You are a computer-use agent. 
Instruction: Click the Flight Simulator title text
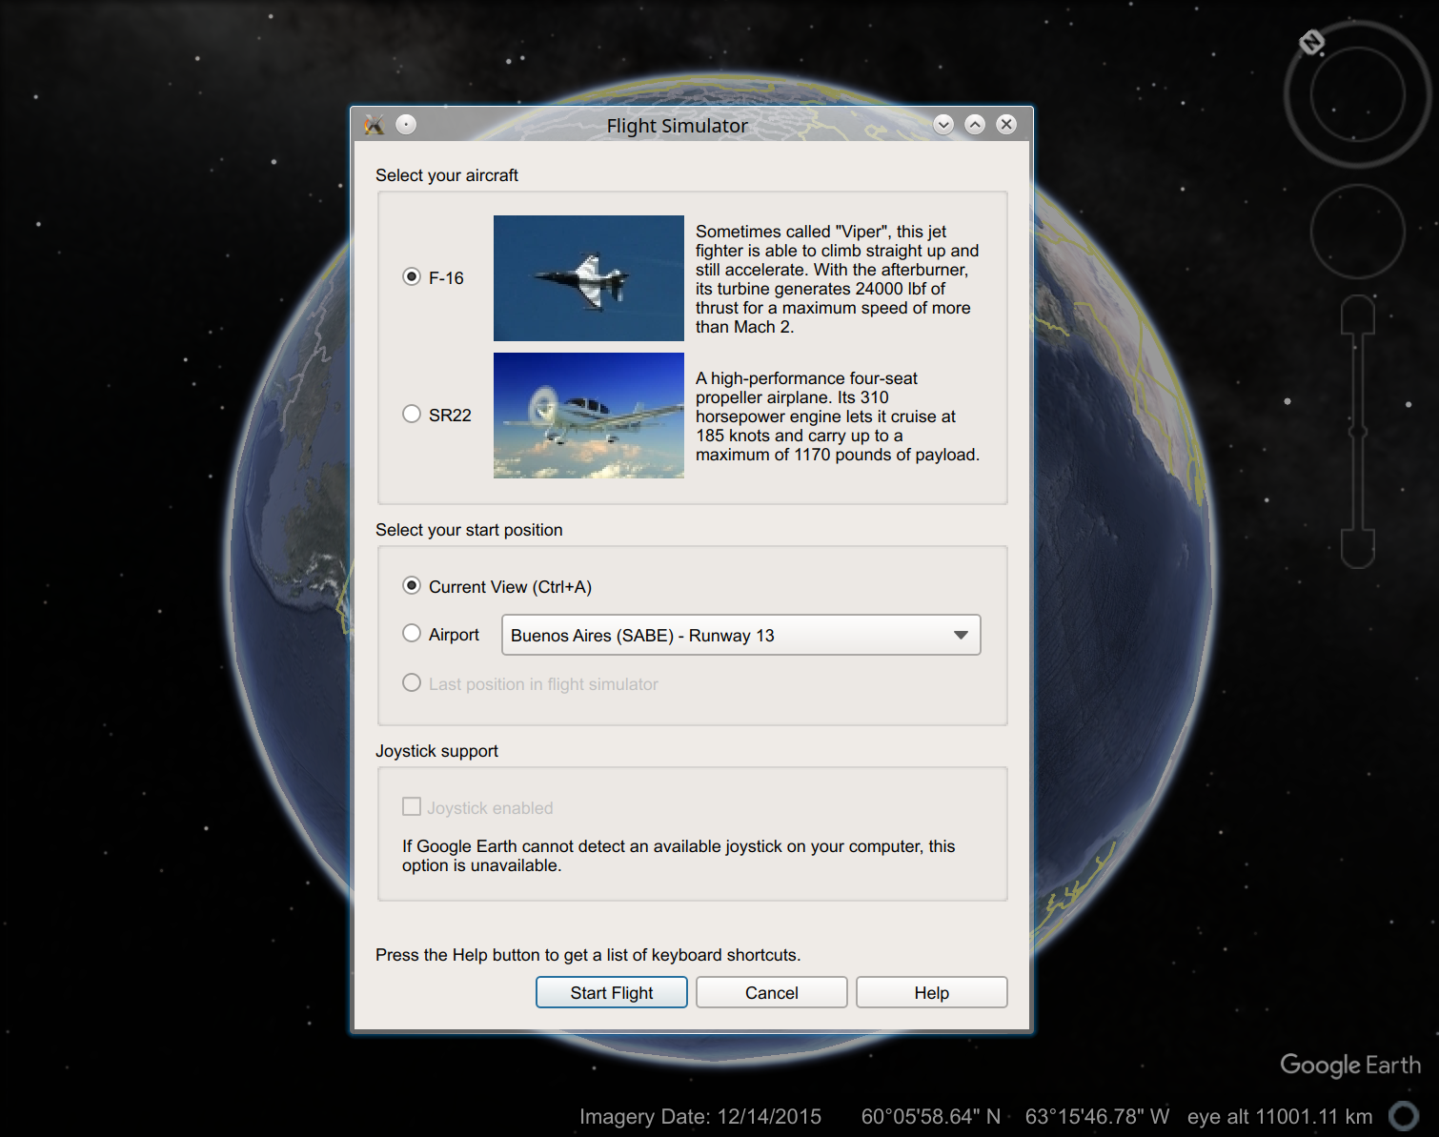point(678,126)
